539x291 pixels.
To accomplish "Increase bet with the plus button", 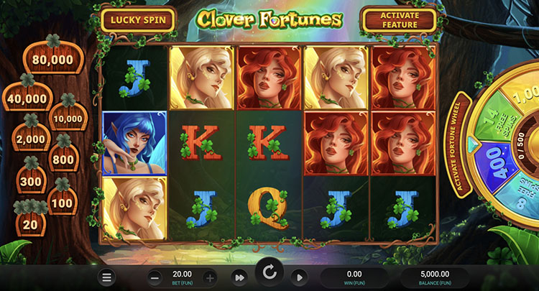I will tap(210, 277).
